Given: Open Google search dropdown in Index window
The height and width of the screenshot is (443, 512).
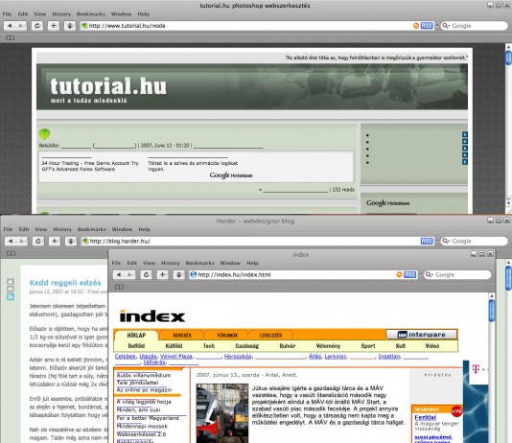Looking at the screenshot, I should [x=430, y=274].
